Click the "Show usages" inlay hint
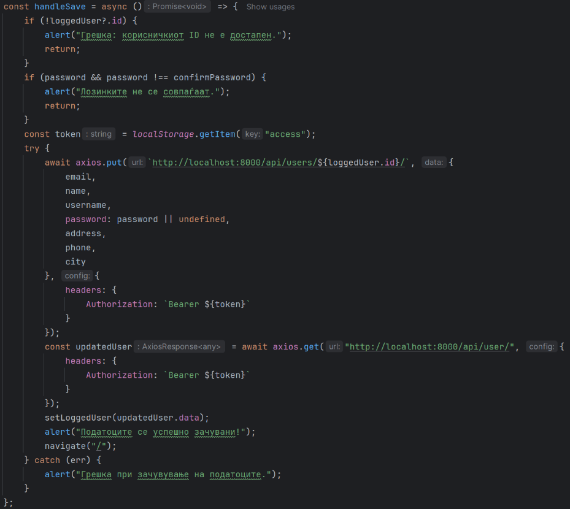This screenshot has width=570, height=509. (270, 7)
